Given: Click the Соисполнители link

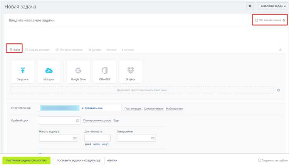Looking at the screenshot, I should point(154,109).
